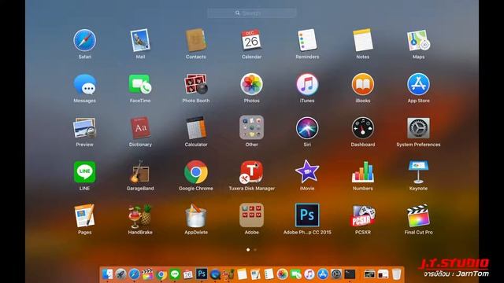The height and width of the screenshot is (283, 504).
Task: Open QuickTime Player from the Dock
Action: 215,274
